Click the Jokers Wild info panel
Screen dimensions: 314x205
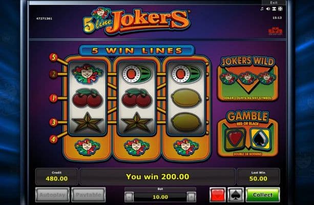tap(248, 78)
